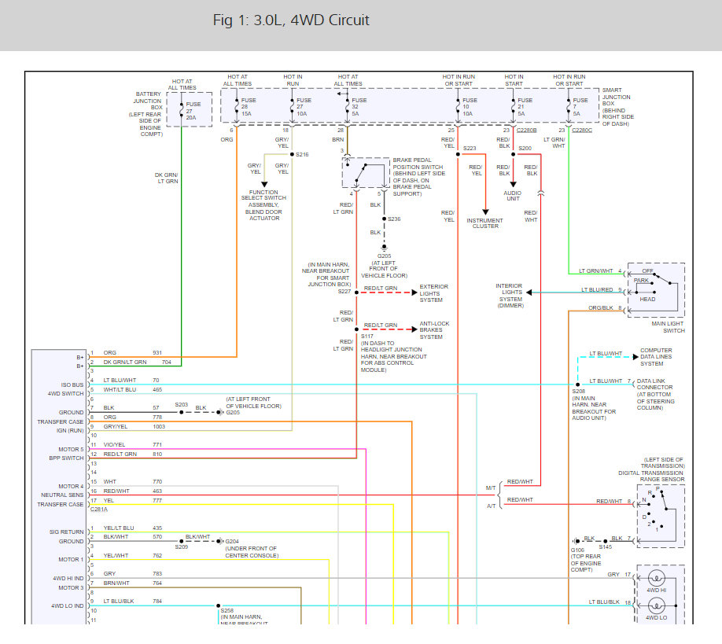Click pin 2 'DK GRN/LT GRN 704' row
The width and height of the screenshot is (722, 644).
pos(131,362)
